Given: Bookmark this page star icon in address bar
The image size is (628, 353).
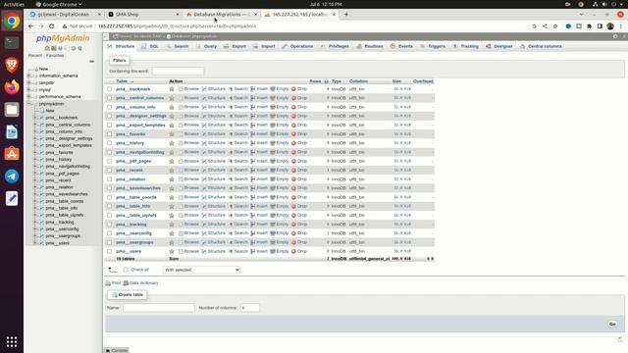Looking at the screenshot, I should point(555,26).
